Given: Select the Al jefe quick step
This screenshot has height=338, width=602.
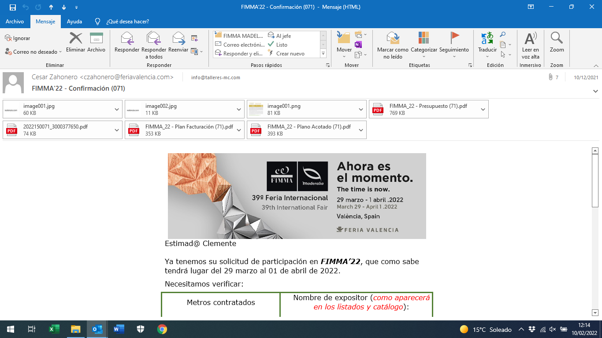Looking at the screenshot, I should tap(279, 36).
